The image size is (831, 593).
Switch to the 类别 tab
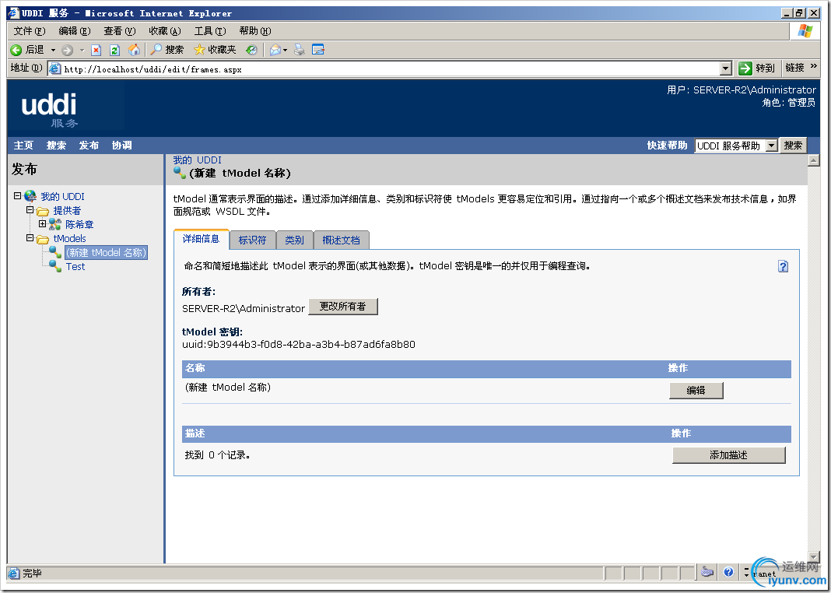click(x=295, y=240)
